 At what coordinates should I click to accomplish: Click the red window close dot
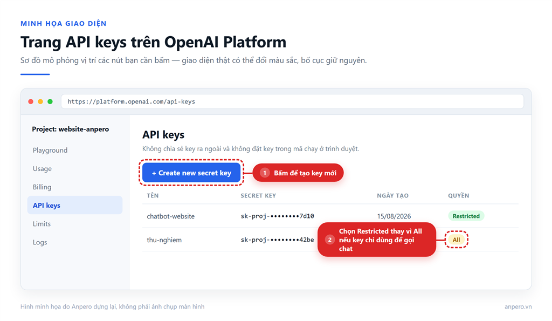31,101
